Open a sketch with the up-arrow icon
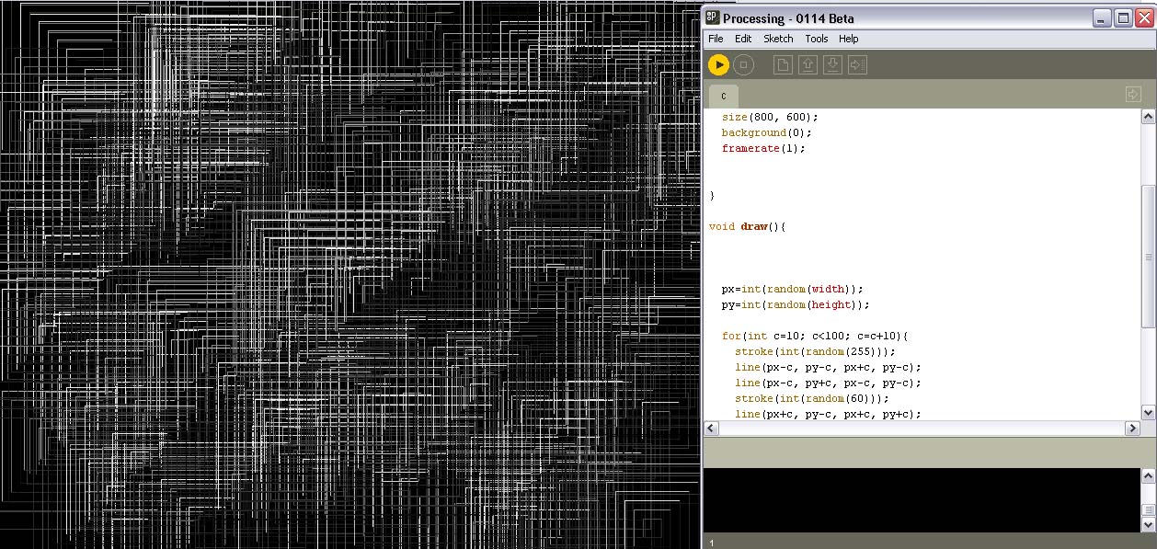Screen dimensions: 1157x549 [808, 64]
